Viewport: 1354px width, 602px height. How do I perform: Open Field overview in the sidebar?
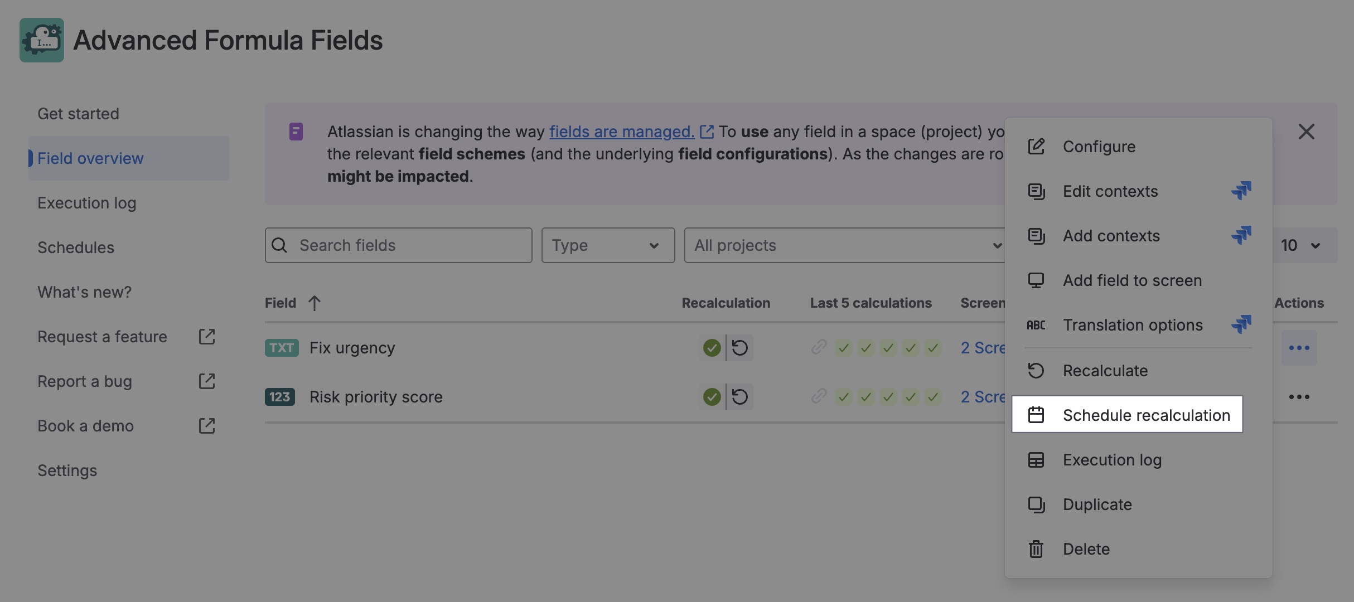click(x=129, y=158)
